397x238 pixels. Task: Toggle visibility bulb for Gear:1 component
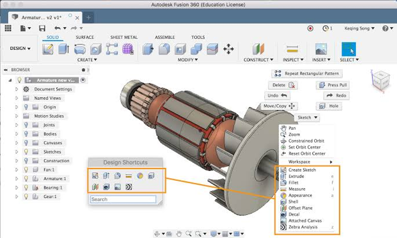[x=26, y=196]
